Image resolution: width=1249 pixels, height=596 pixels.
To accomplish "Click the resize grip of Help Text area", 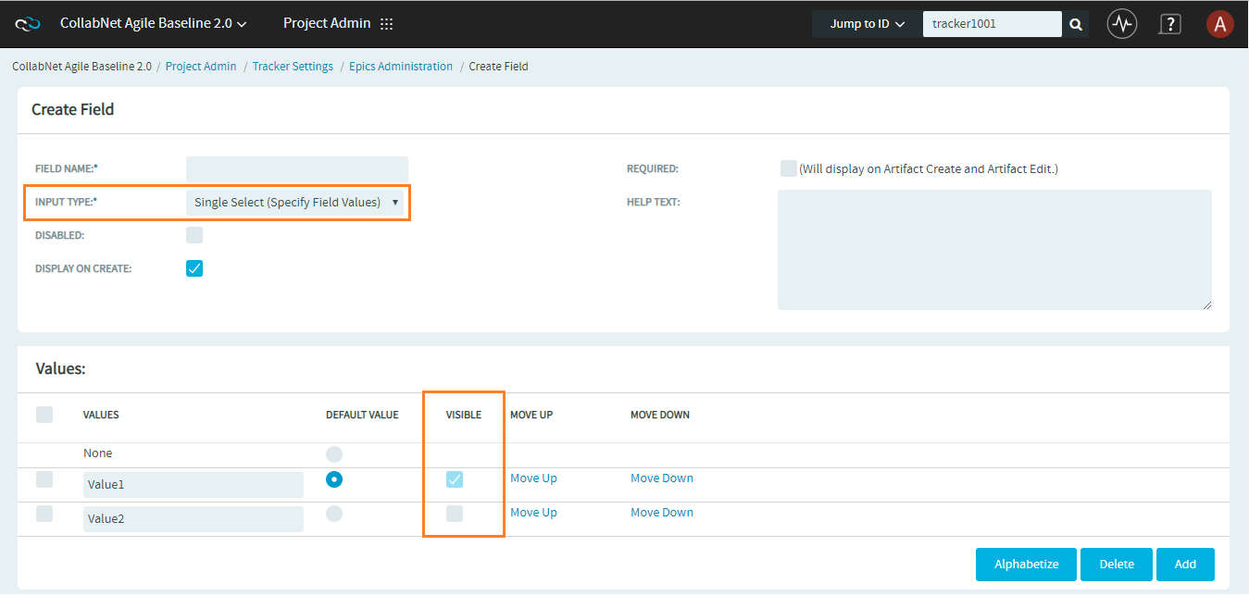I will click(1206, 304).
